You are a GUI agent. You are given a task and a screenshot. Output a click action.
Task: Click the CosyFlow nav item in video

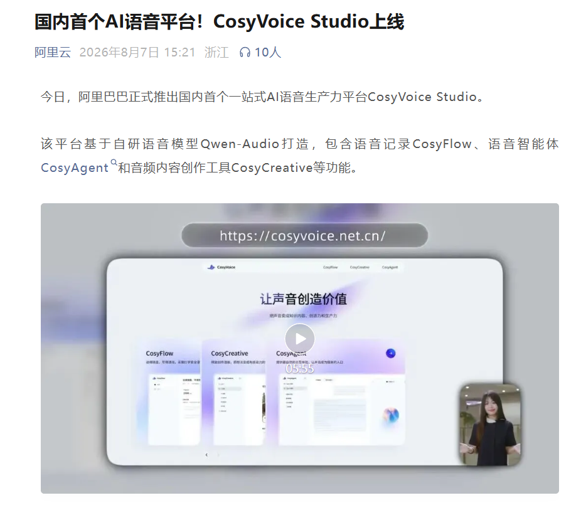pos(331,267)
